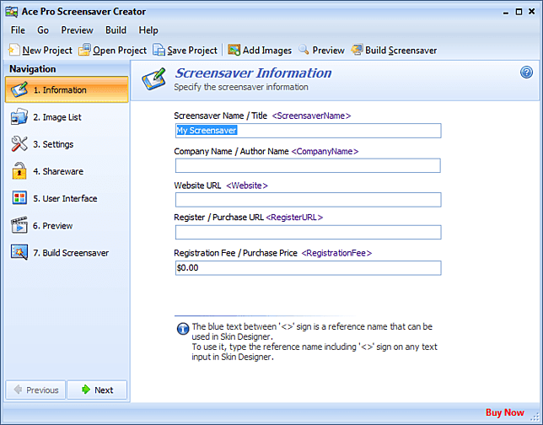Click the Build Screensaver sidebar icon
The height and width of the screenshot is (425, 543).
19,252
